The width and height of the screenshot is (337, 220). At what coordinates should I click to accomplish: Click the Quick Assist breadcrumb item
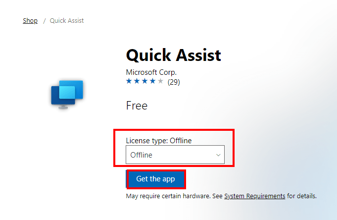[x=67, y=21]
